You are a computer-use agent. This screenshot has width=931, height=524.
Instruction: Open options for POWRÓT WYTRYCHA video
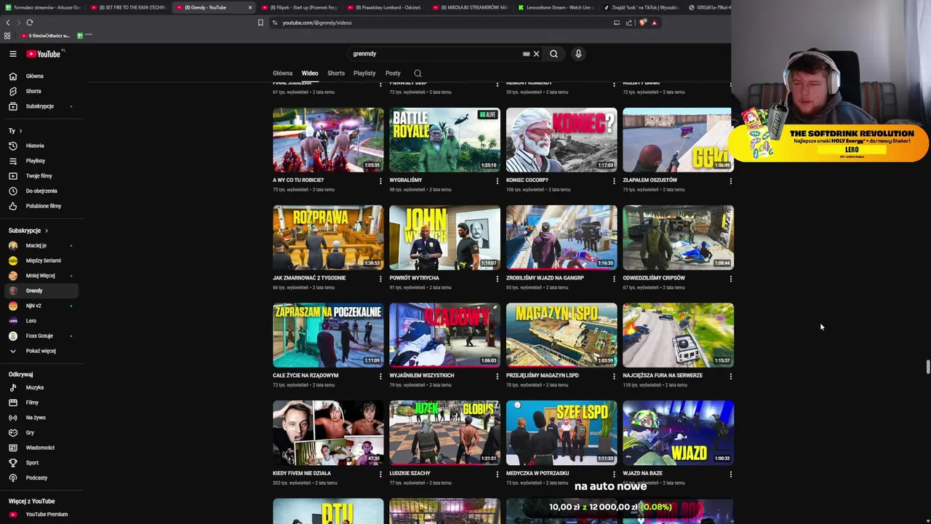pyautogui.click(x=498, y=278)
